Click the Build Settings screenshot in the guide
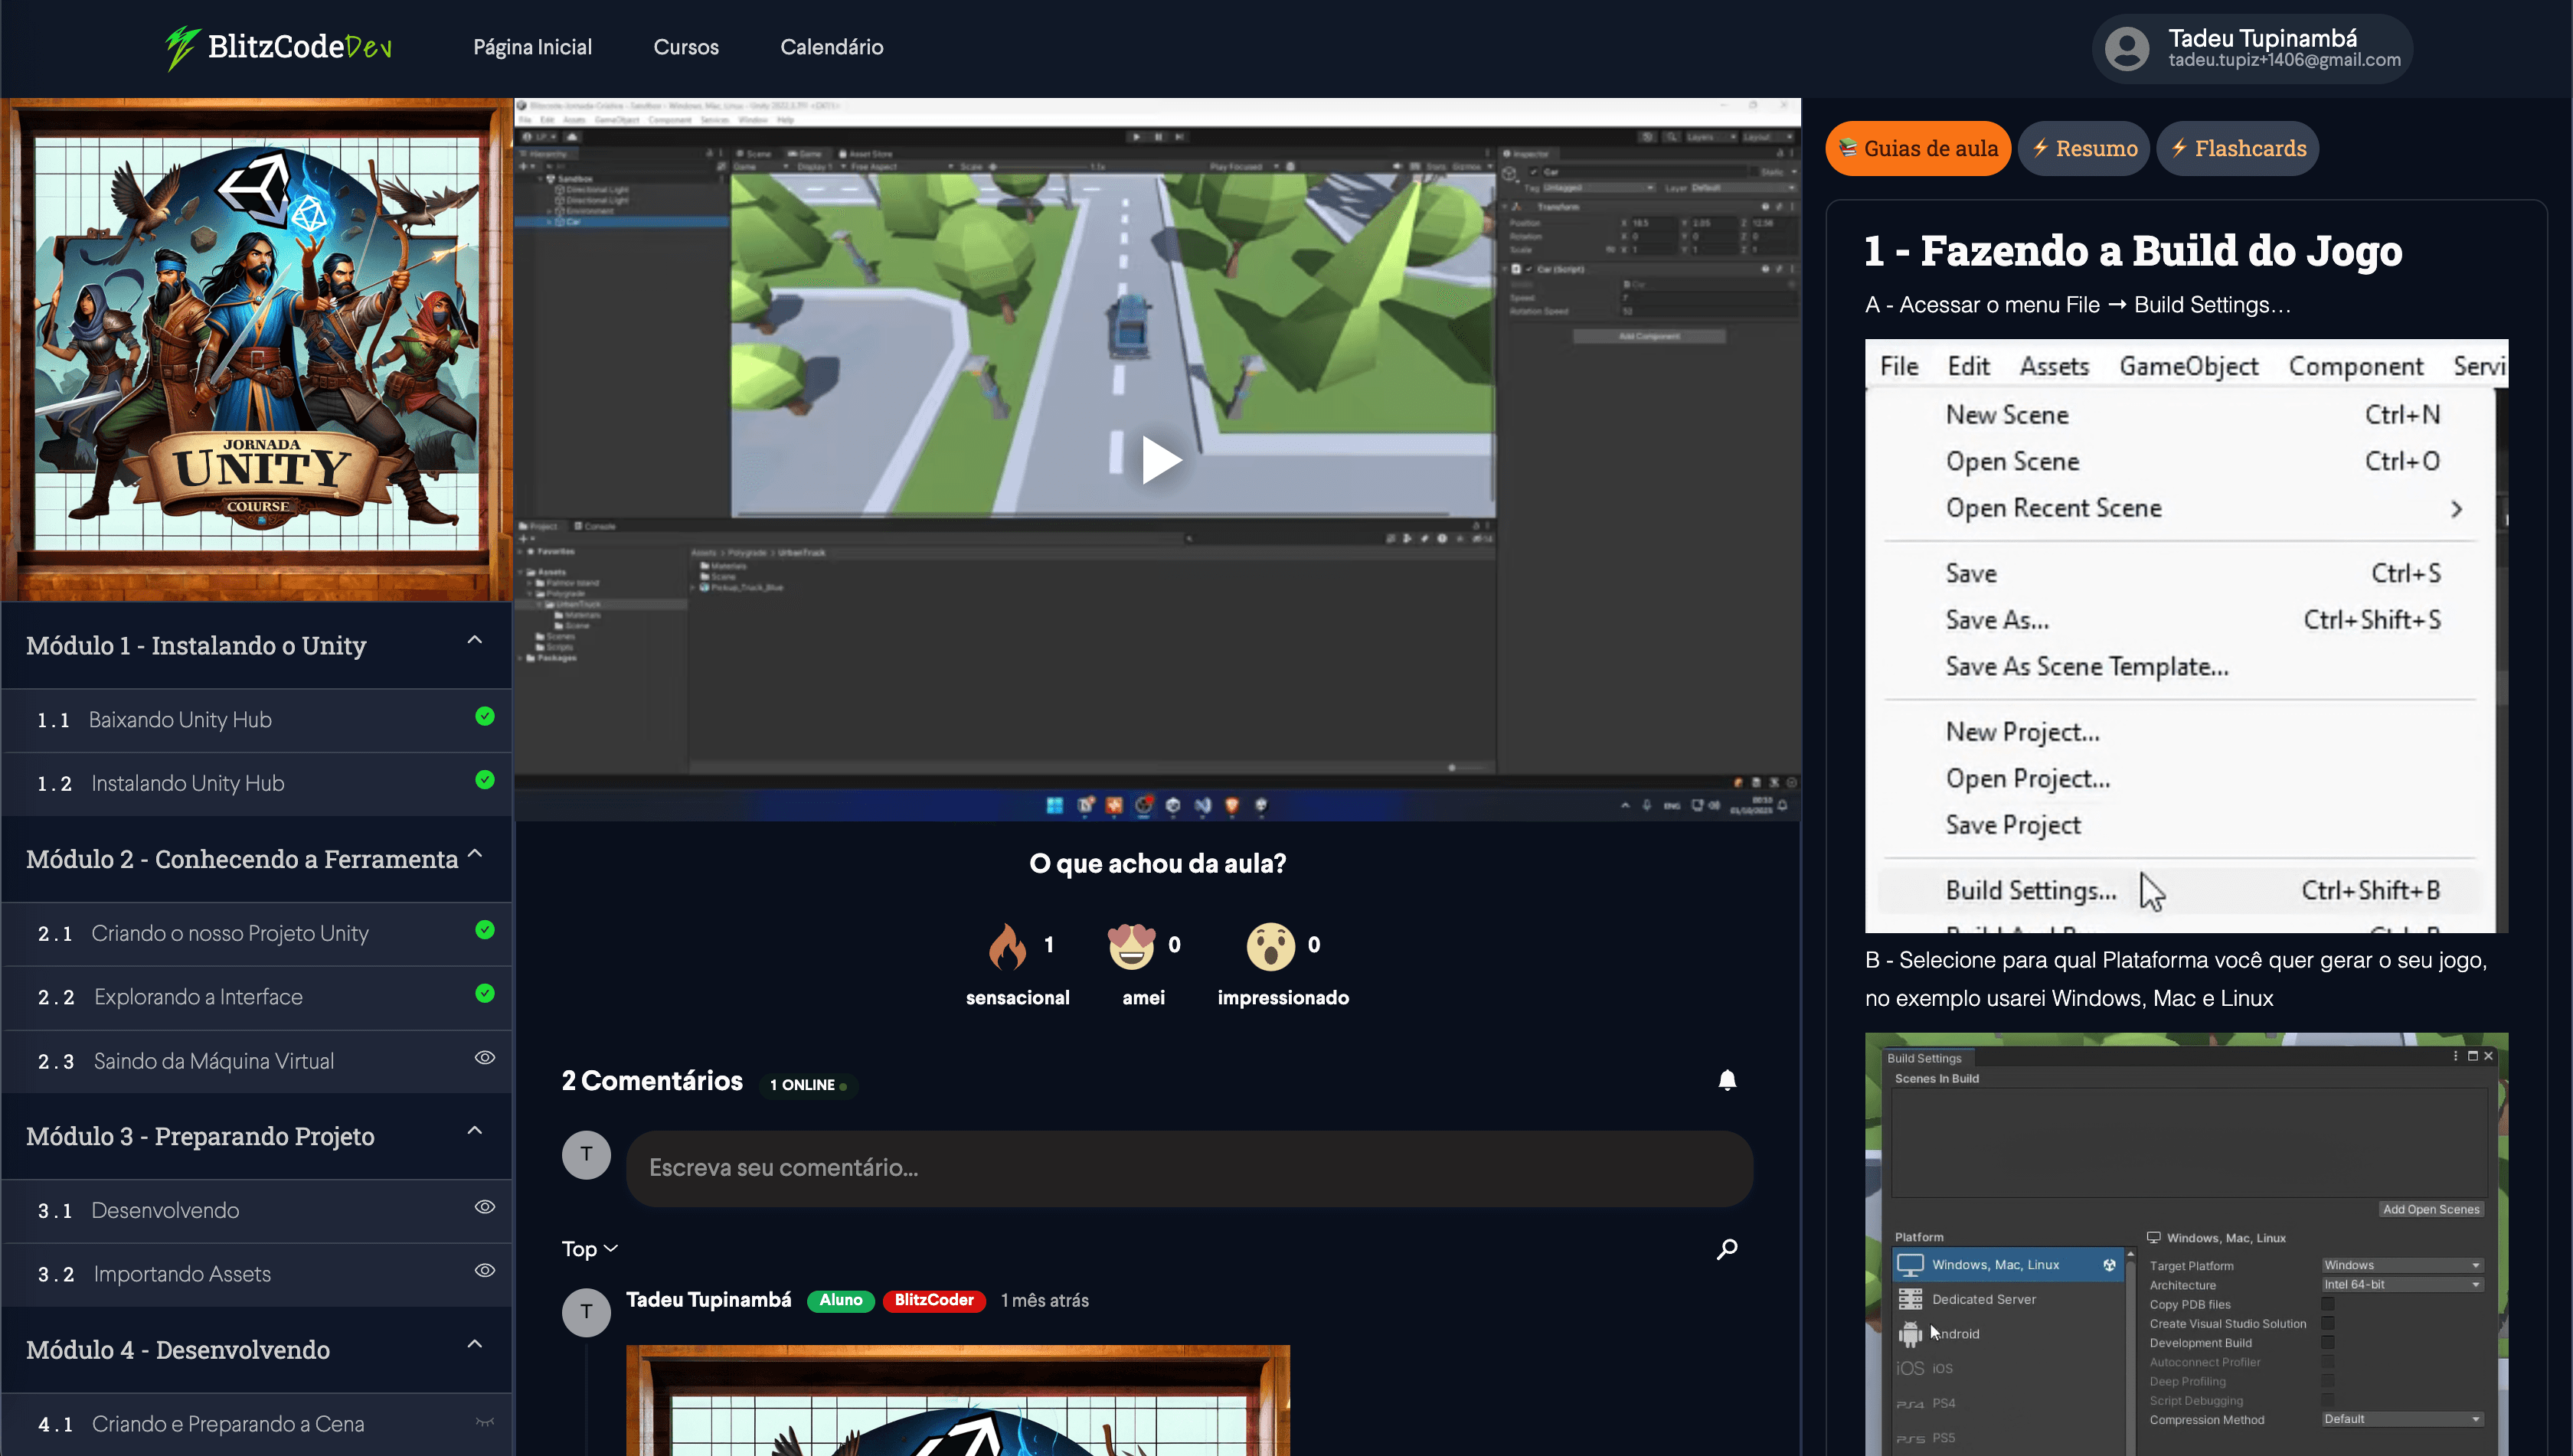This screenshot has height=1456, width=2573. click(x=2186, y=1244)
